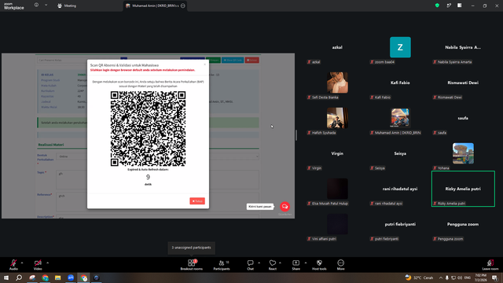
Task: Select the Rismawati Dewi participant tile
Action: tap(463, 83)
